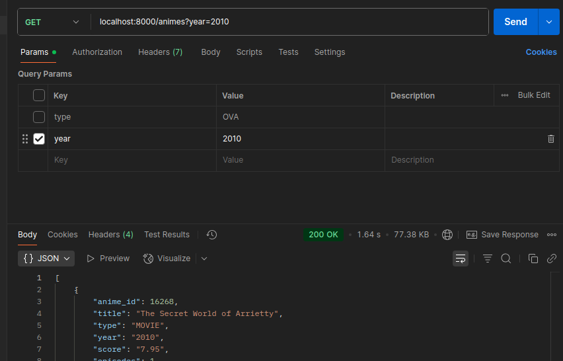Expand the Send button options arrow
The width and height of the screenshot is (563, 361).
pos(548,22)
